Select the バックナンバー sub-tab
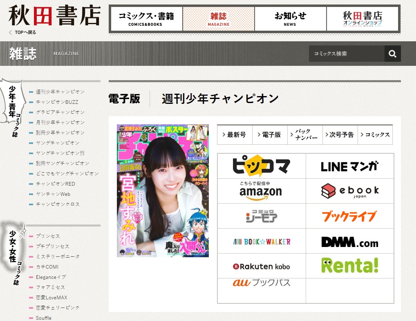Viewport: 416px width, 321px height. coord(305,135)
